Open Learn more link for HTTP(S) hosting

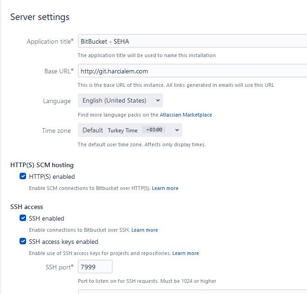(x=165, y=188)
